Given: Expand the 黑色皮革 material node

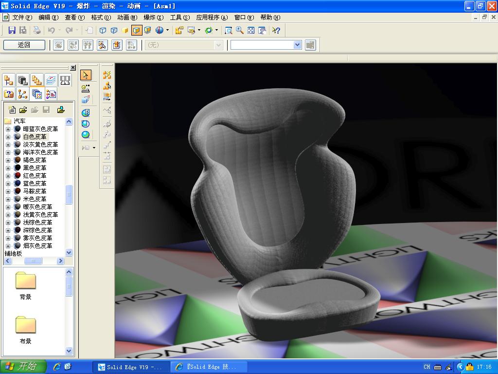Looking at the screenshot, I should point(8,168).
